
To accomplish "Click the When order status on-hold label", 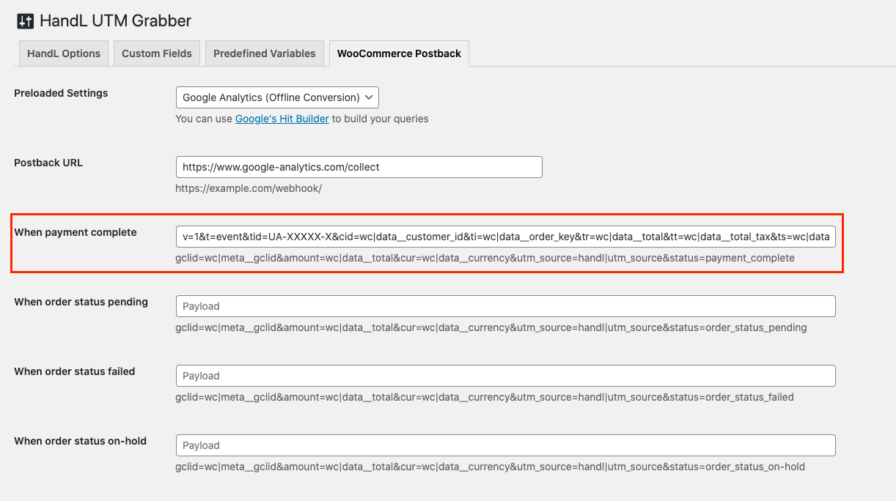I will point(80,441).
